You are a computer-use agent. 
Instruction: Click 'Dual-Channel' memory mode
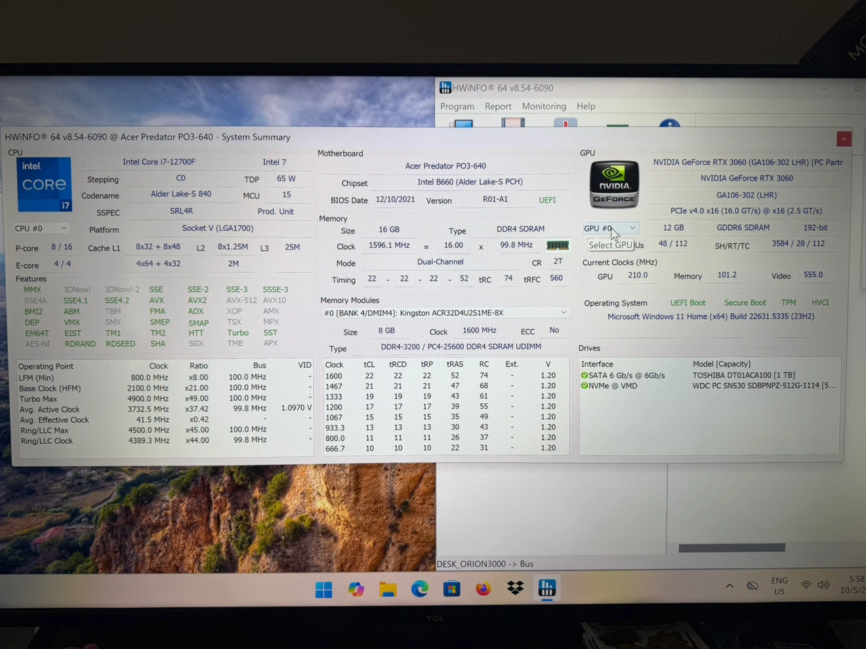tap(440, 262)
